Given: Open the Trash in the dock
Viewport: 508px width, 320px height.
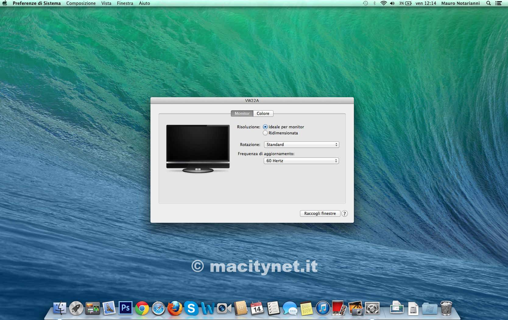Looking at the screenshot, I should click(x=446, y=308).
